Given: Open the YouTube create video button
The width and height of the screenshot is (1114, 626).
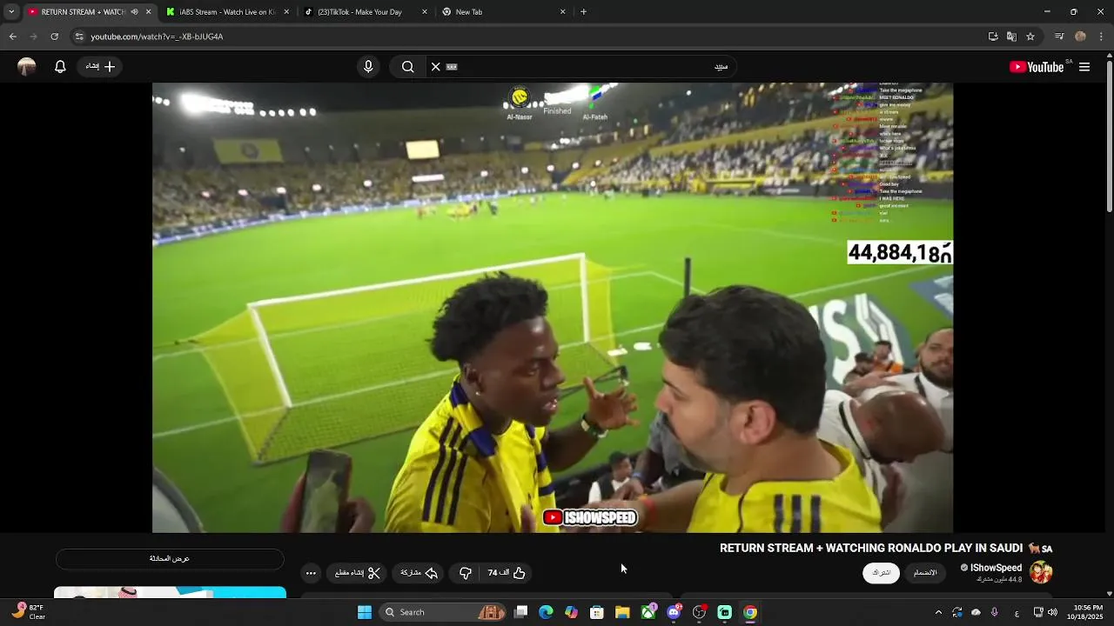Looking at the screenshot, I should pos(100,67).
